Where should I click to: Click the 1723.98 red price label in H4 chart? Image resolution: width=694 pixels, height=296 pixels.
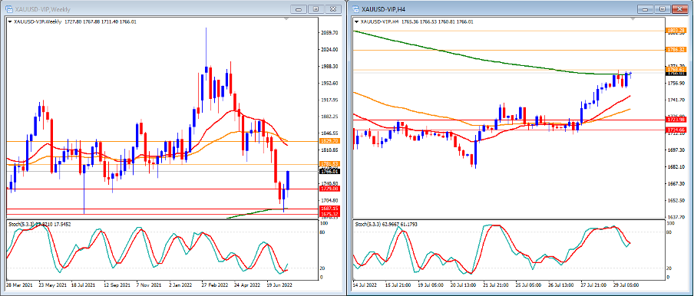677,120
